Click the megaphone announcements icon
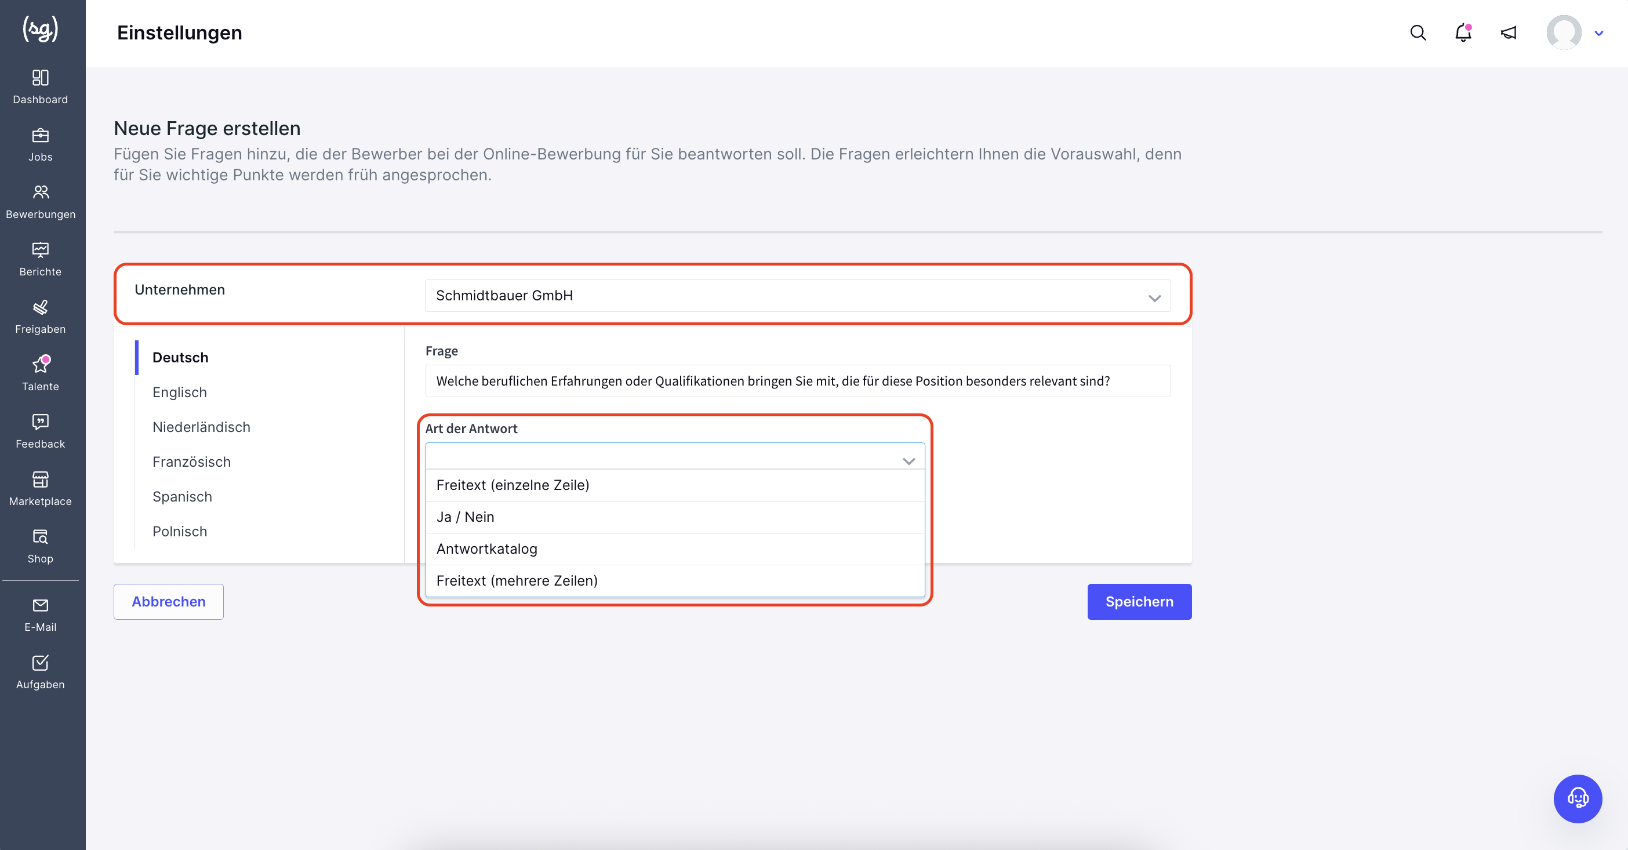1628x850 pixels. pyautogui.click(x=1509, y=33)
